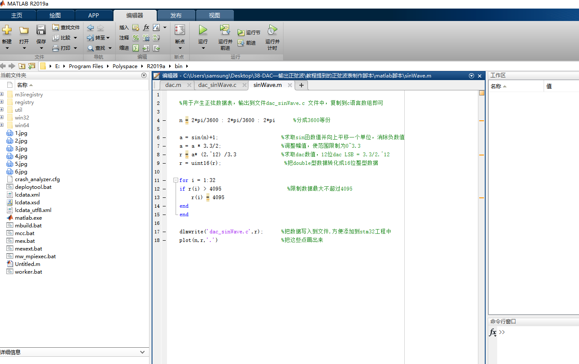
Task: Expand the m3iregistry folder
Action: click(x=2, y=95)
